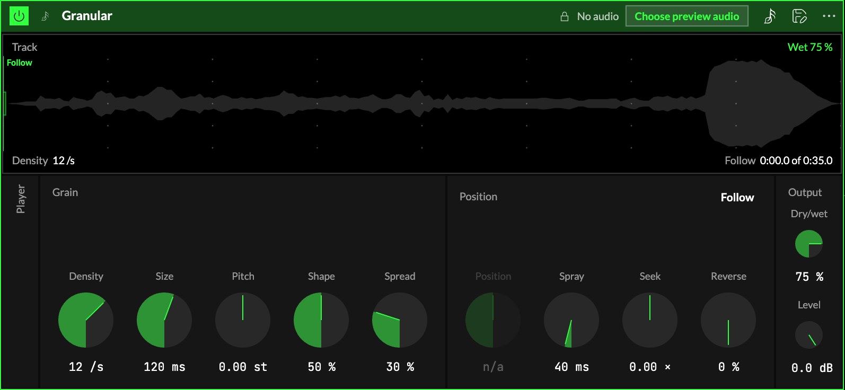The image size is (845, 390).
Task: Click the 0.0 dB level value field
Action: pyautogui.click(x=812, y=368)
